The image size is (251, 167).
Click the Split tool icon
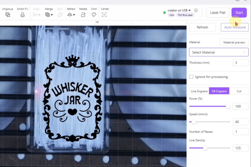[x=60, y=14]
